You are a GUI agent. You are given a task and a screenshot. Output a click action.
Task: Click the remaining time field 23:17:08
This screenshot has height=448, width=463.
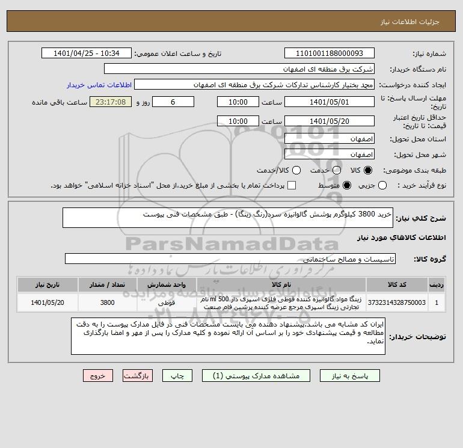click(111, 102)
